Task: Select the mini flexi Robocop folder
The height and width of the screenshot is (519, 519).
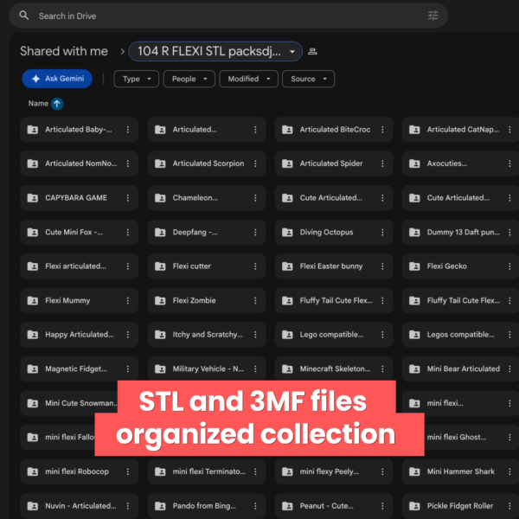Action: coord(79,471)
